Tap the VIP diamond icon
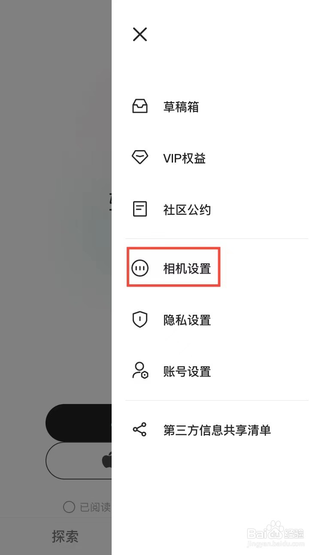Viewport: 322px width, 555px height. coord(140,157)
